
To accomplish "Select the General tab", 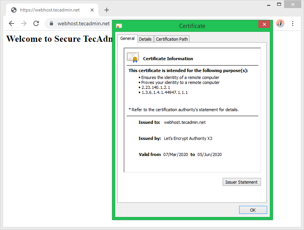I will pyautogui.click(x=127, y=38).
